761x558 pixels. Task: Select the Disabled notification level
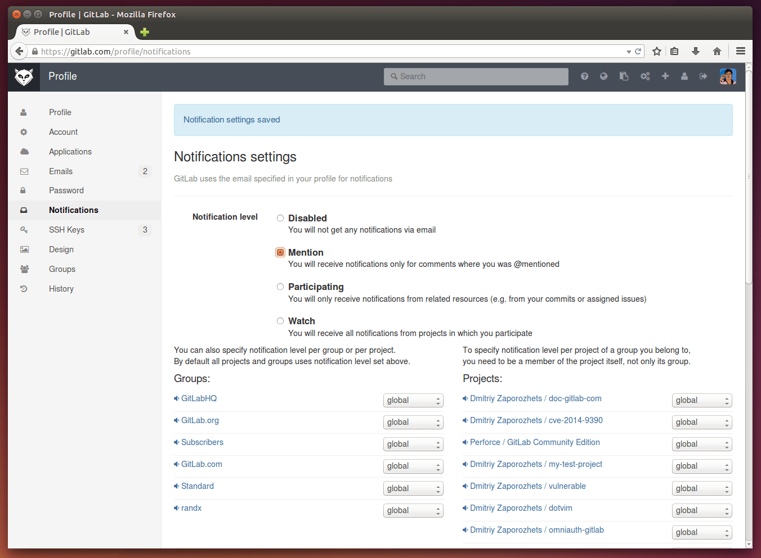click(280, 218)
